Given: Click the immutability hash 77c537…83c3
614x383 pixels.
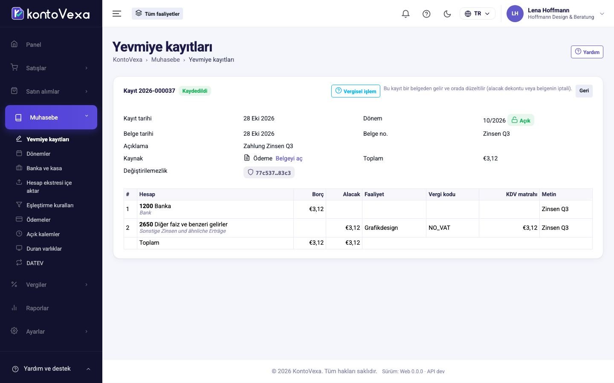Looking at the screenshot, I should (x=269, y=172).
